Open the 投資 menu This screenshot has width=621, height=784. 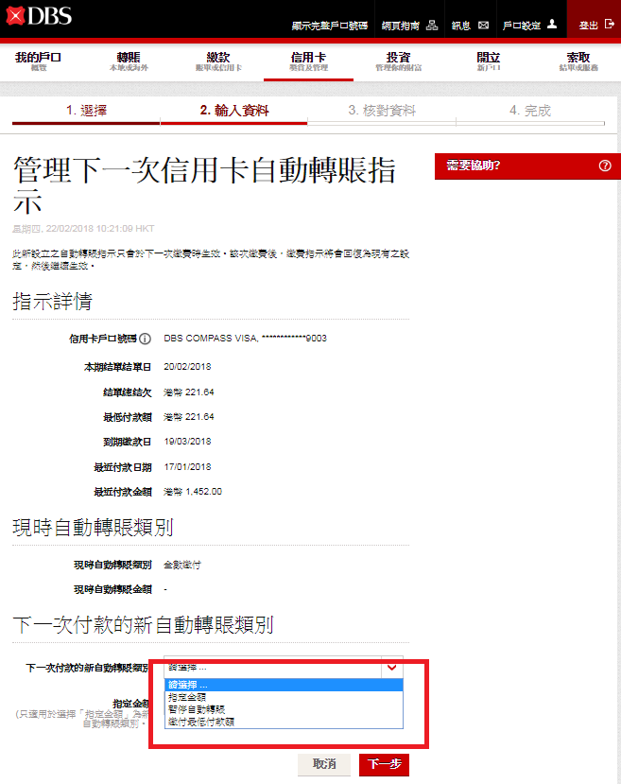398,62
